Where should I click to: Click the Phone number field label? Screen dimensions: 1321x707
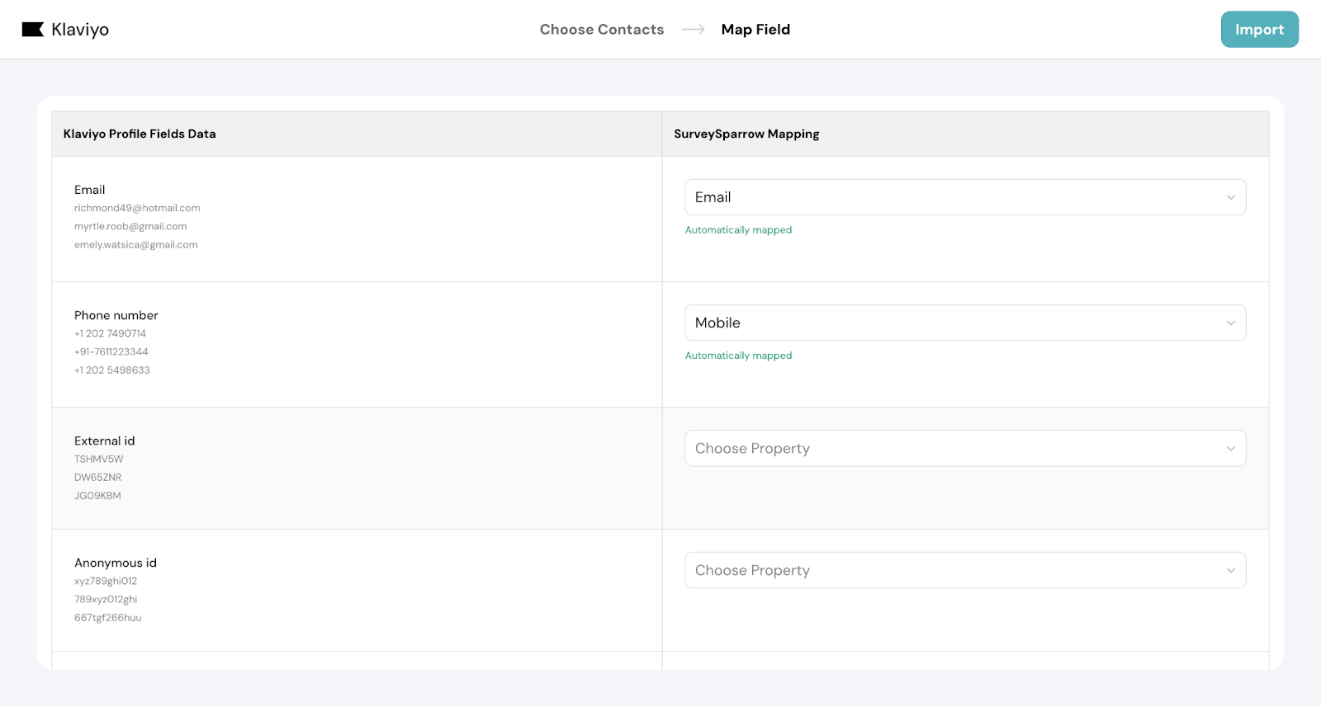click(116, 315)
